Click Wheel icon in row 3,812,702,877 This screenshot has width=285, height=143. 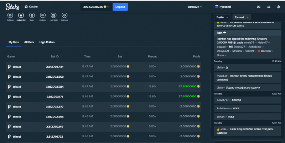[9, 106]
